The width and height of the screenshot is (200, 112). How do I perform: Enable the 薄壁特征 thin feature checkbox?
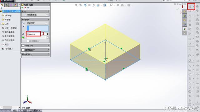pyautogui.click(x=23, y=50)
